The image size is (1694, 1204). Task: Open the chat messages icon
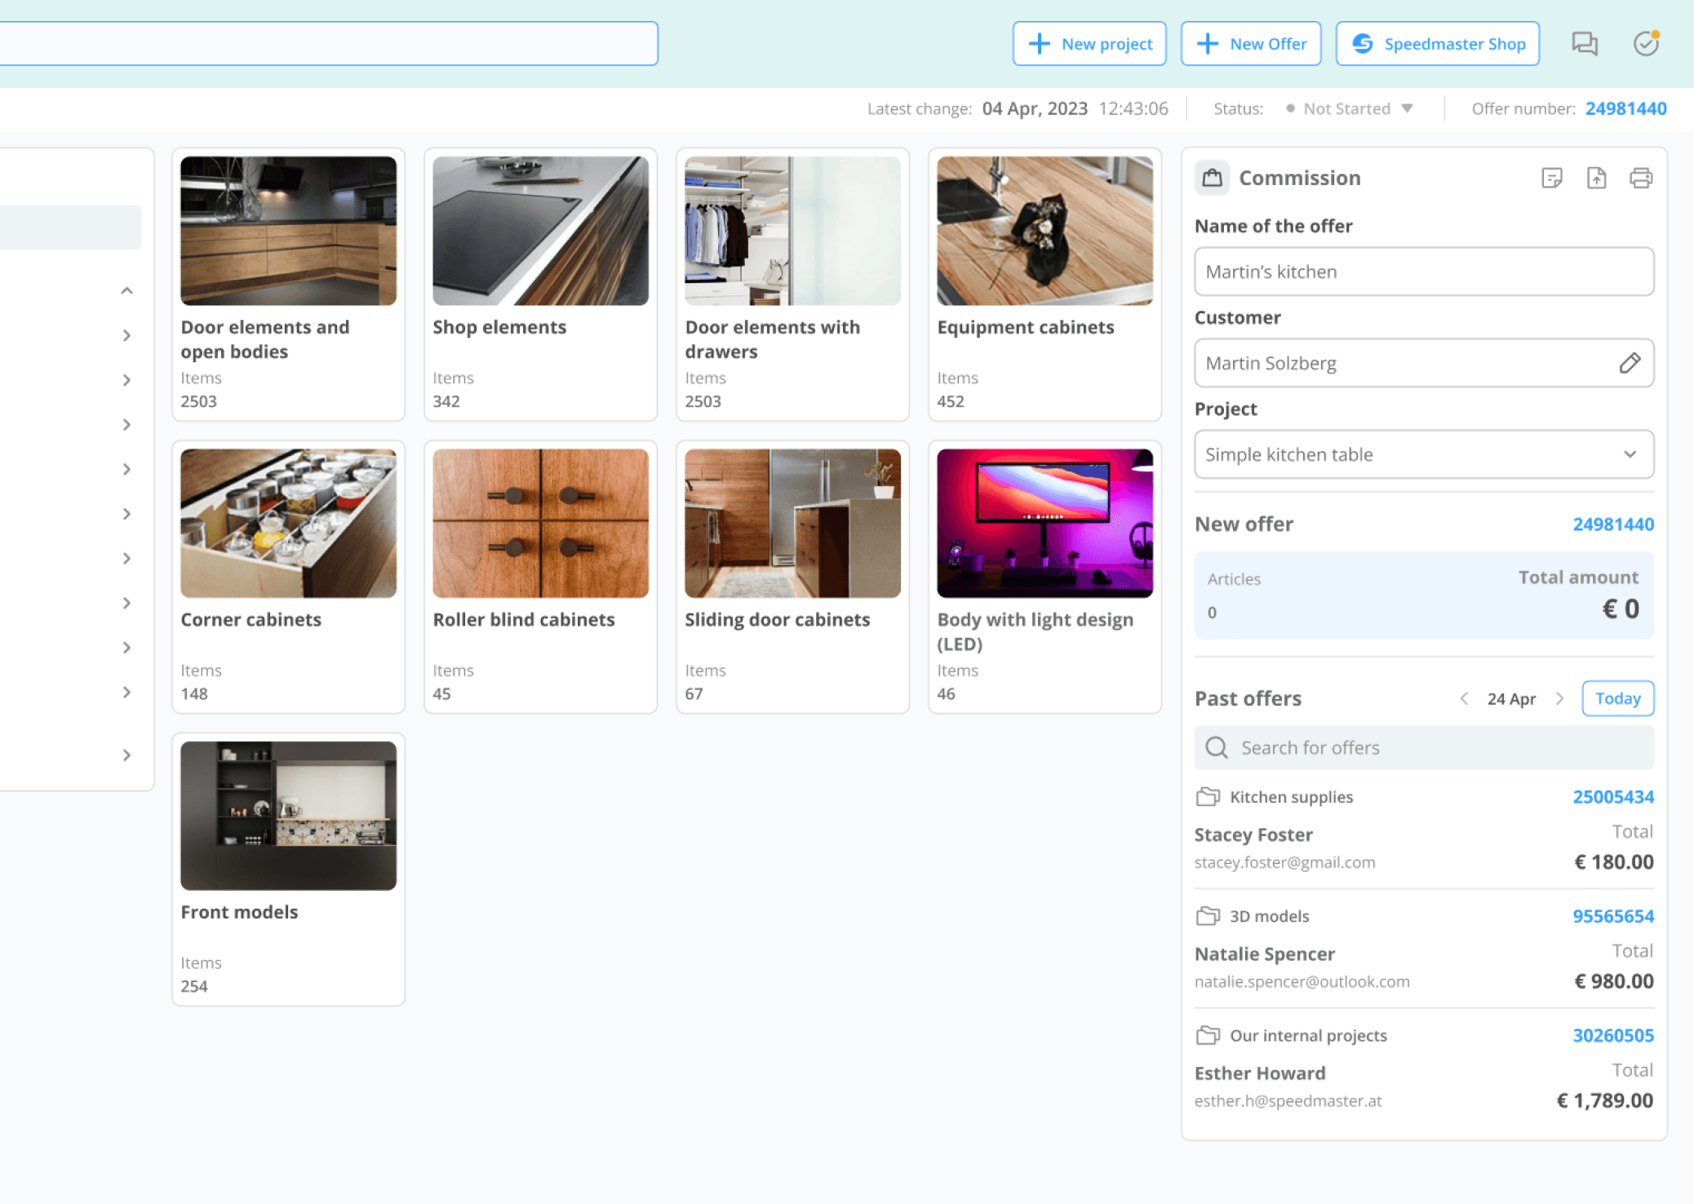1585,43
